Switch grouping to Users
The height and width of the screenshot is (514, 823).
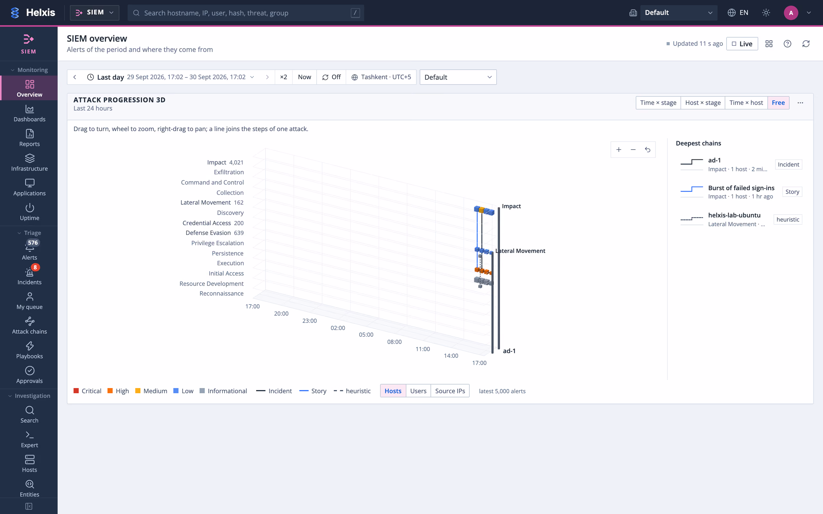(x=418, y=391)
